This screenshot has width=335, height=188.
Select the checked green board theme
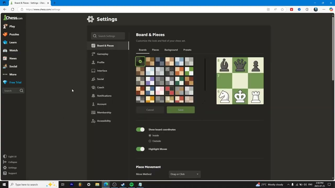point(140,62)
